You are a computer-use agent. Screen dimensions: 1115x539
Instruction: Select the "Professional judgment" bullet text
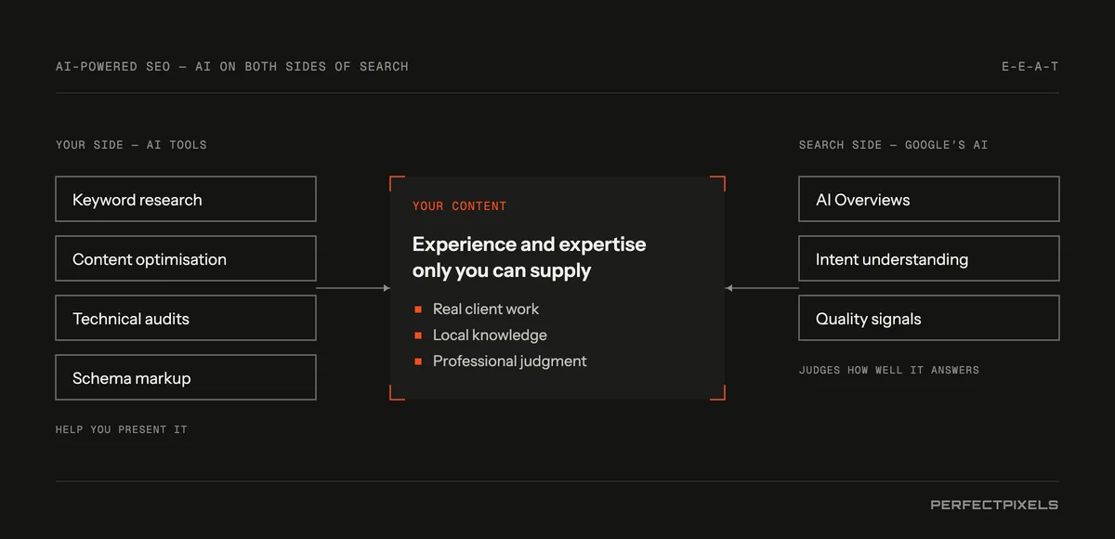coord(510,361)
